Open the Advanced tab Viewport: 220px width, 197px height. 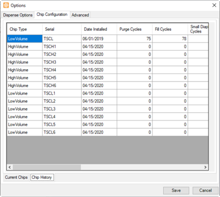coord(80,15)
